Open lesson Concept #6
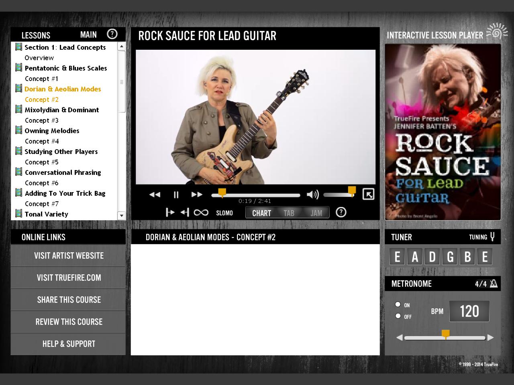The height and width of the screenshot is (385, 514). click(x=41, y=183)
